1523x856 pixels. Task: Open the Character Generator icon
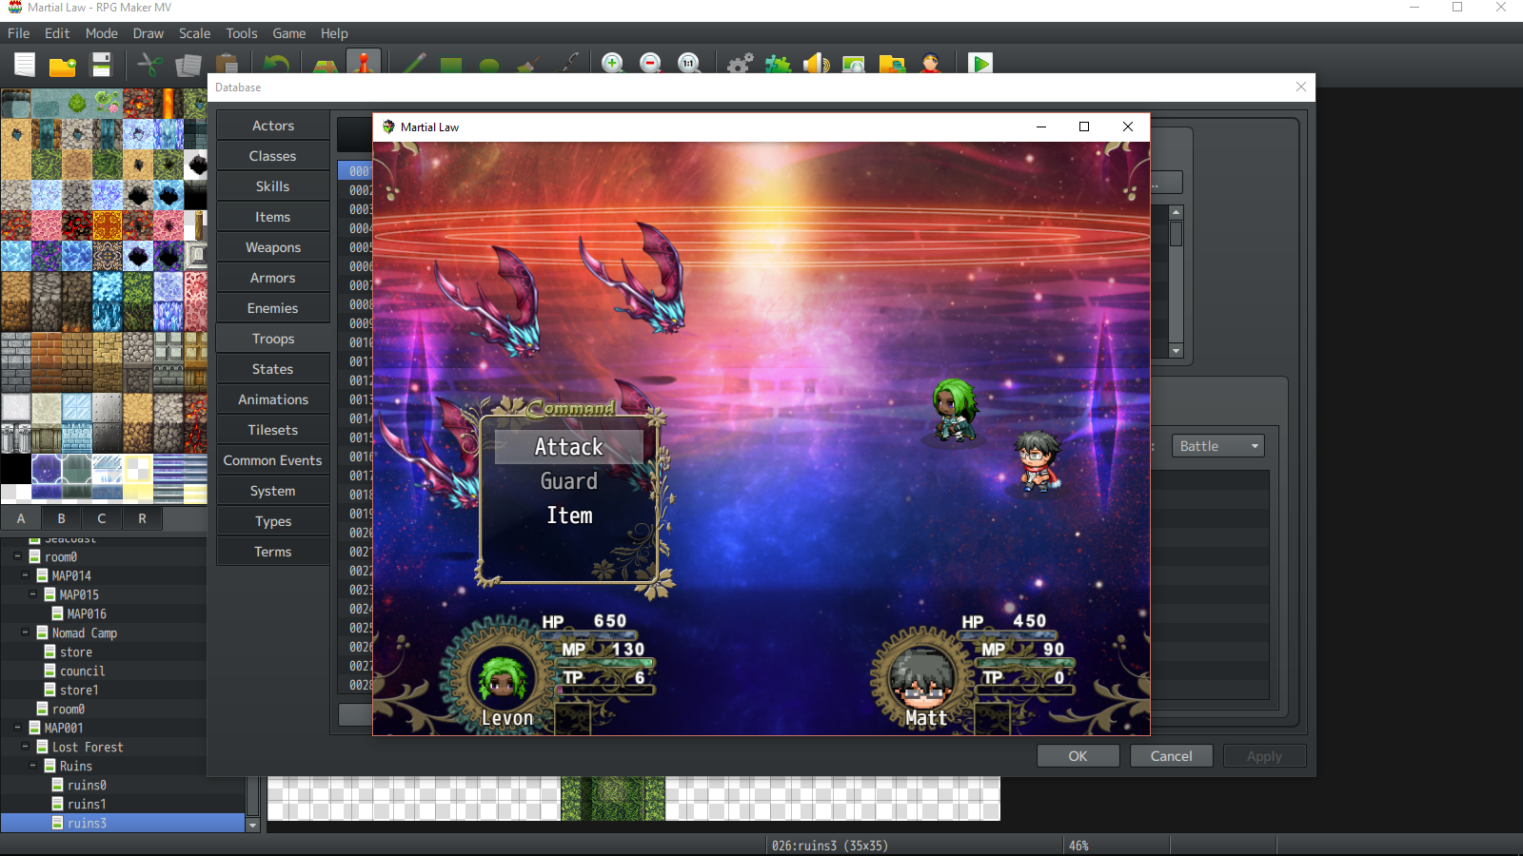(x=931, y=65)
